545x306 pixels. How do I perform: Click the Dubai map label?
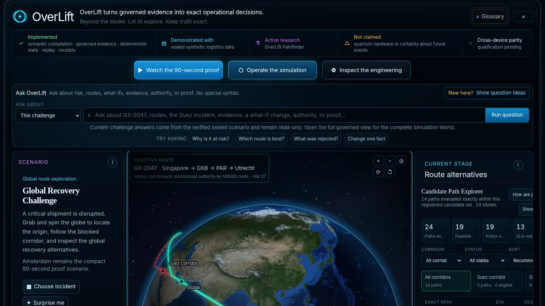pos(193,287)
